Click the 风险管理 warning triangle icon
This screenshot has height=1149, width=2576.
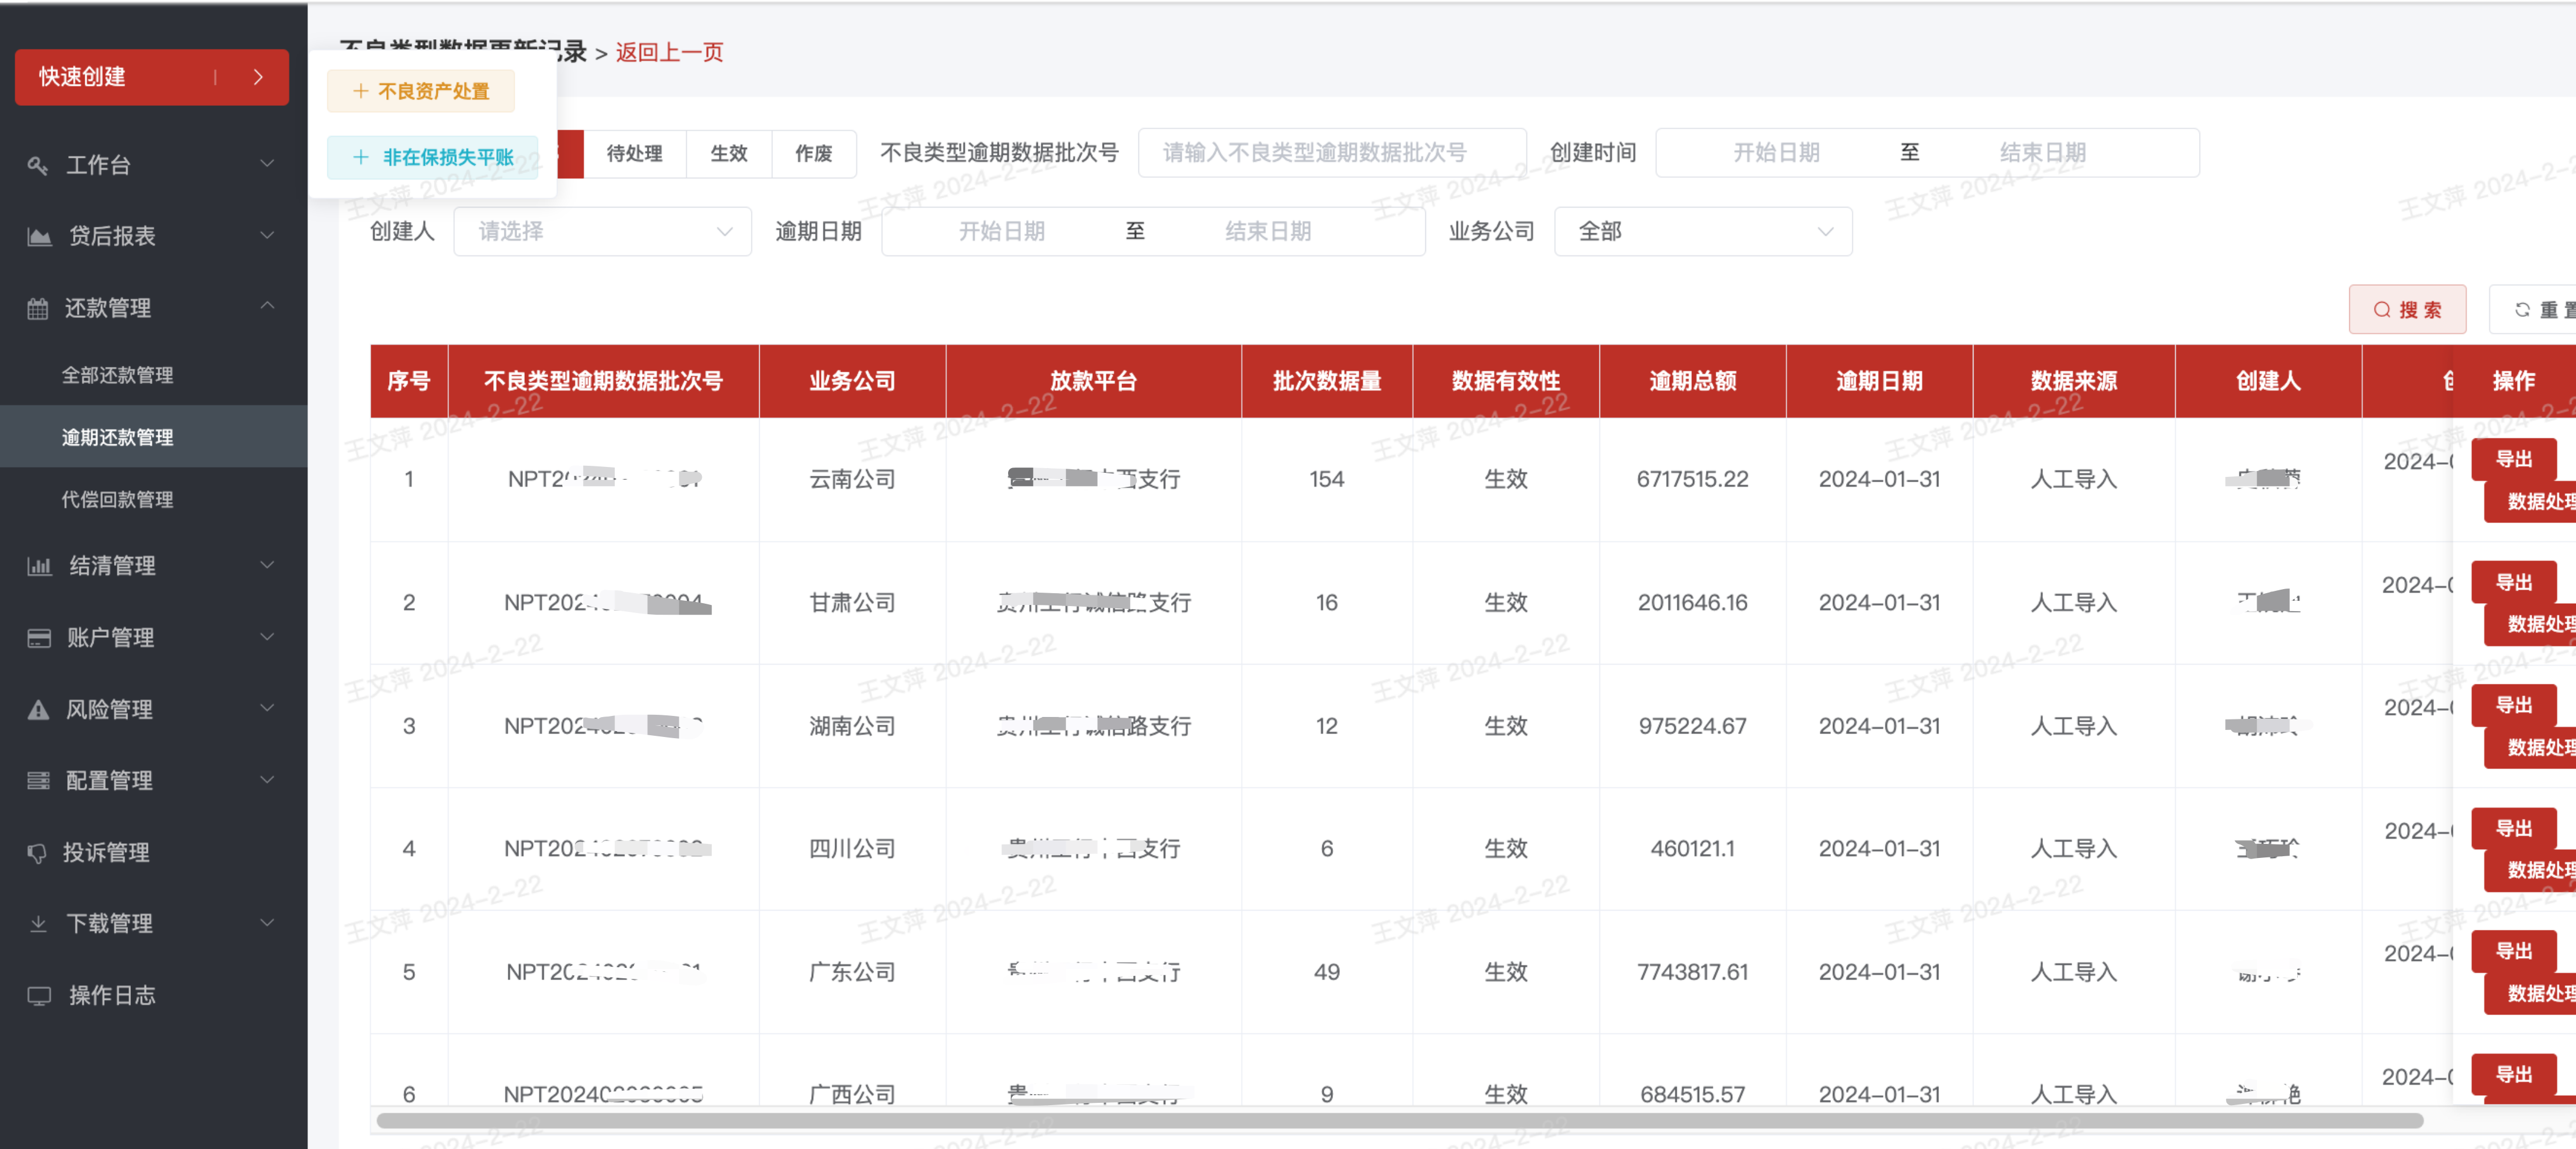[x=38, y=710]
